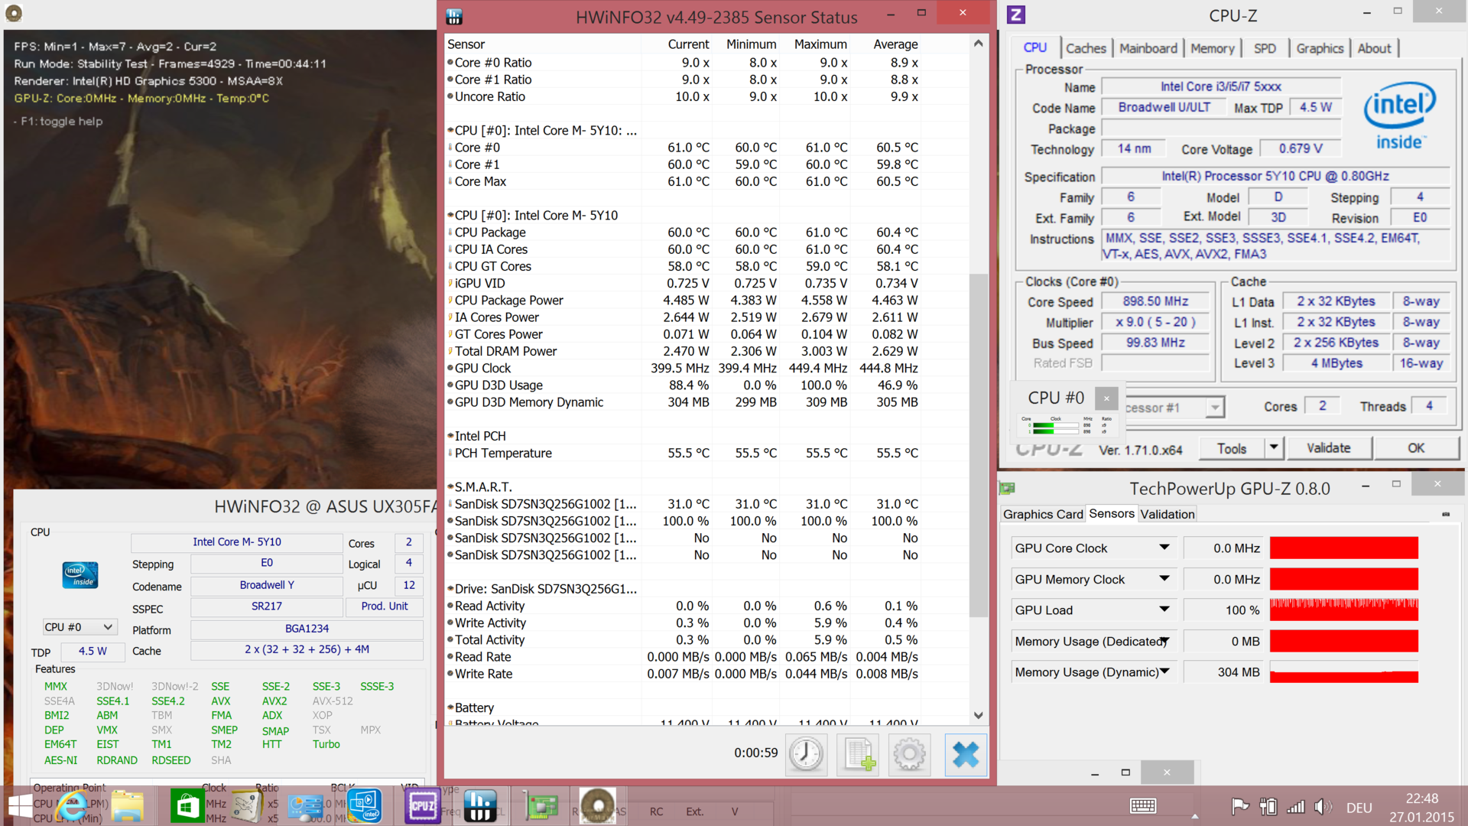Switch to FurMark via taskbar icon
The height and width of the screenshot is (826, 1468).
point(598,806)
